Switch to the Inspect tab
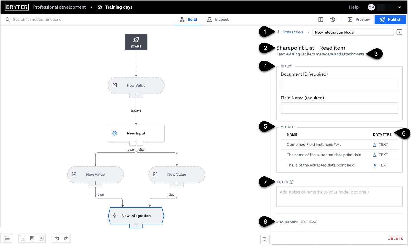The image size is (411, 246). tap(218, 20)
